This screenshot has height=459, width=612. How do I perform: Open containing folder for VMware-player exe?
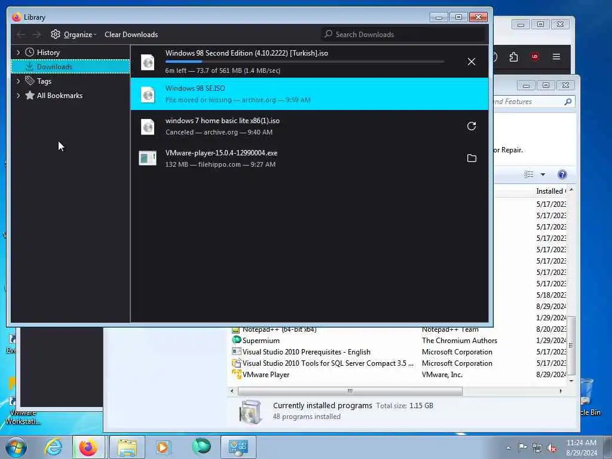click(x=471, y=158)
